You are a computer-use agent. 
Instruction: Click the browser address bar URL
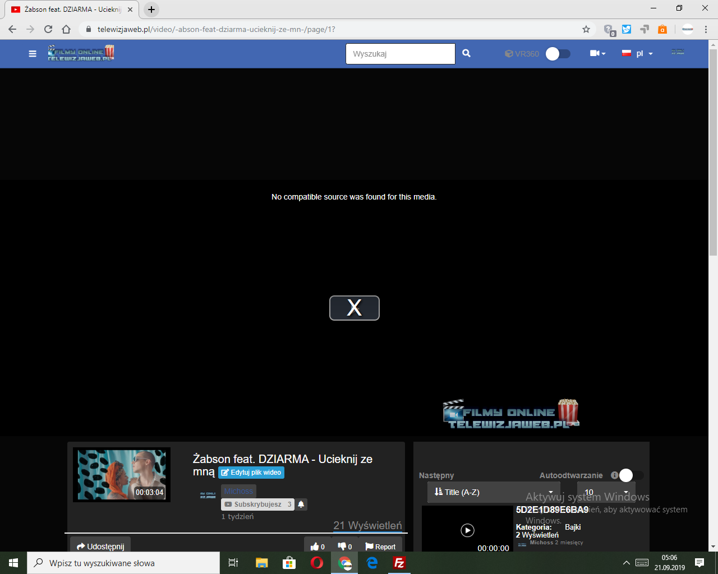tap(217, 29)
